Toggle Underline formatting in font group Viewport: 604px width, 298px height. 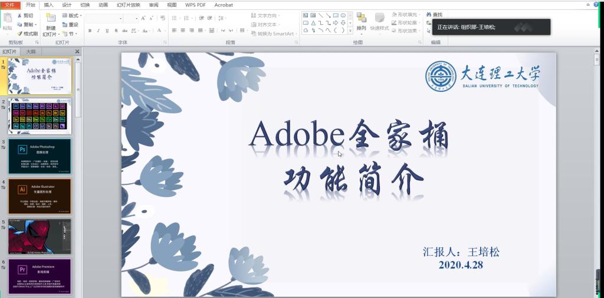(107, 31)
